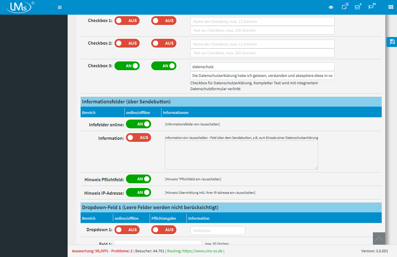397x257 pixels.
Task: Open the notes icon with badge 3
Action: click(x=345, y=6)
